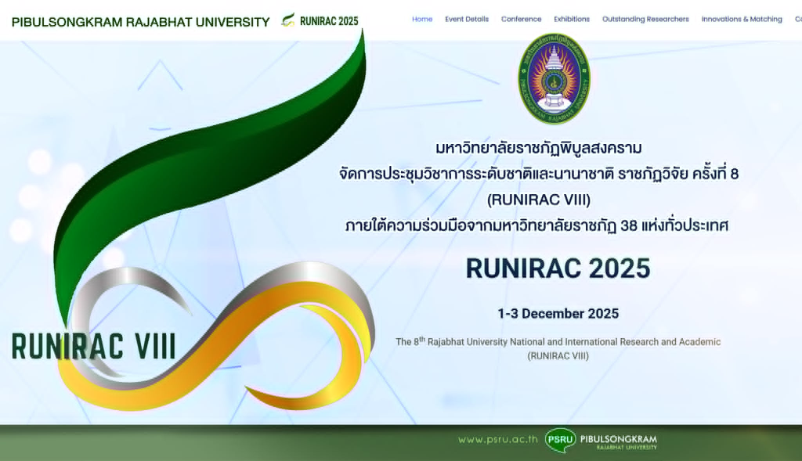The height and width of the screenshot is (461, 802).
Task: View Outstanding Researchers
Action: (645, 19)
